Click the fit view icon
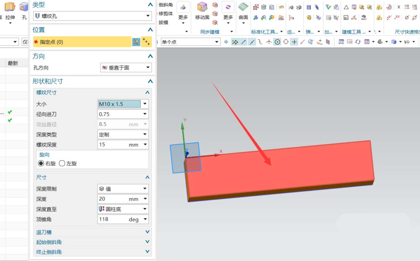 (x=341, y=42)
